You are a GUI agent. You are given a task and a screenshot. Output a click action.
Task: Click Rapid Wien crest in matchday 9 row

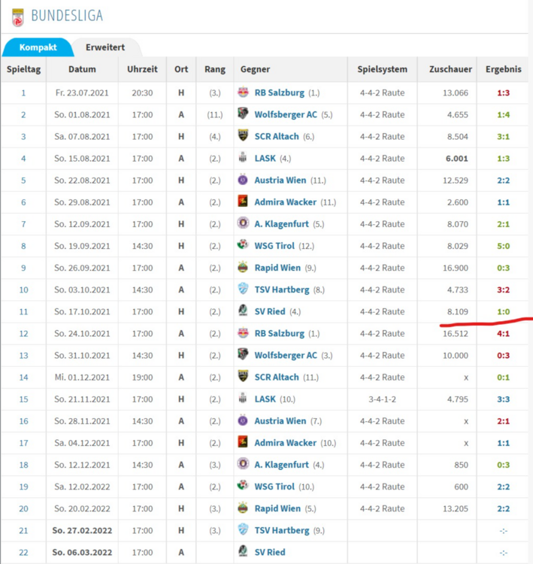click(x=243, y=267)
